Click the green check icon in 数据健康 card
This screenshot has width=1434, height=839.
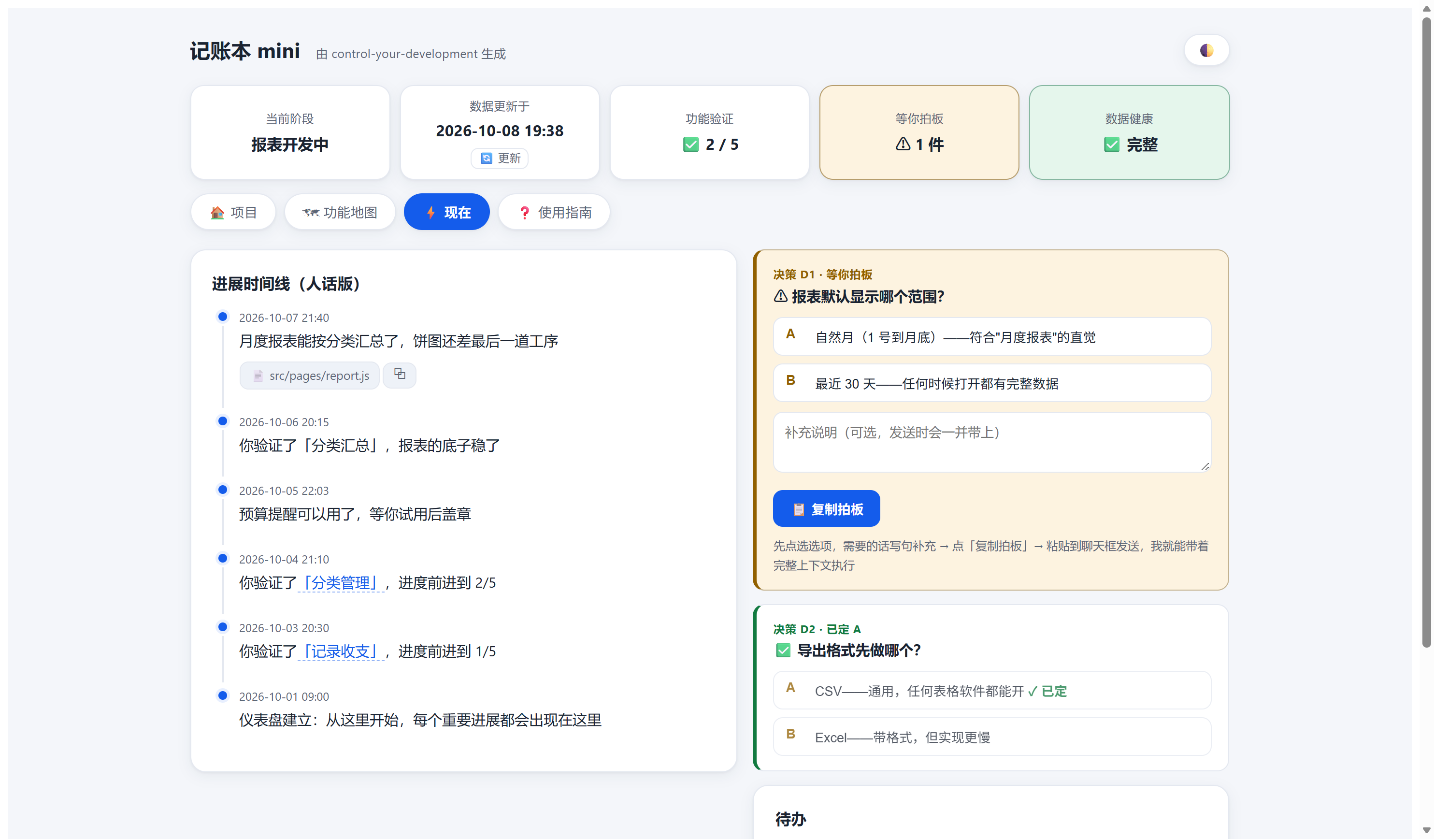pos(1111,145)
